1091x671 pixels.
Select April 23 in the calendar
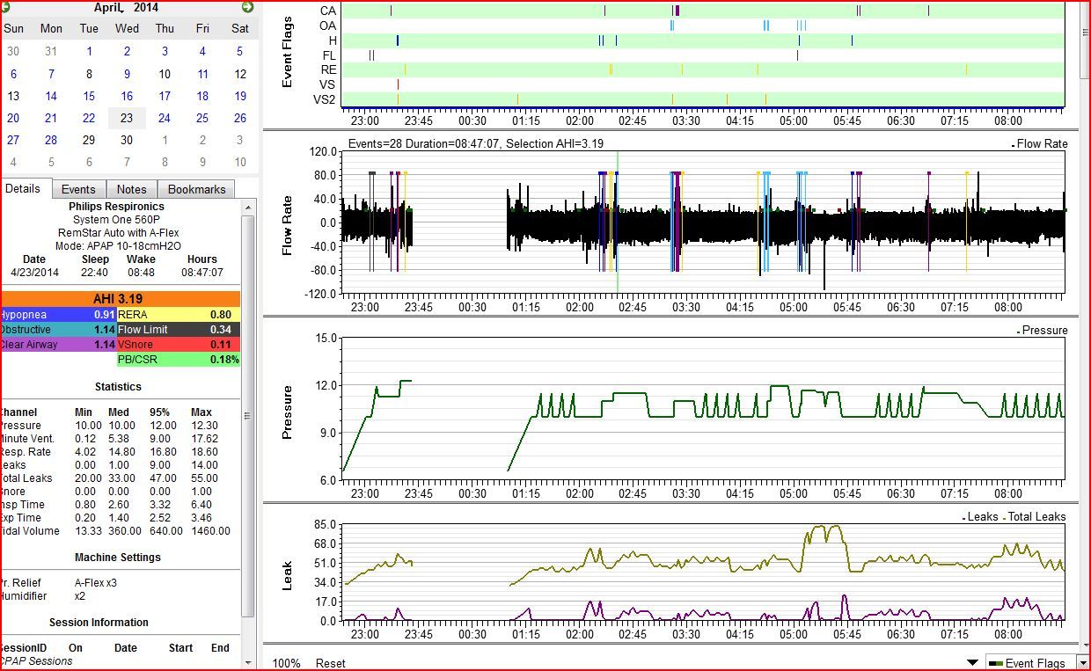[127, 118]
